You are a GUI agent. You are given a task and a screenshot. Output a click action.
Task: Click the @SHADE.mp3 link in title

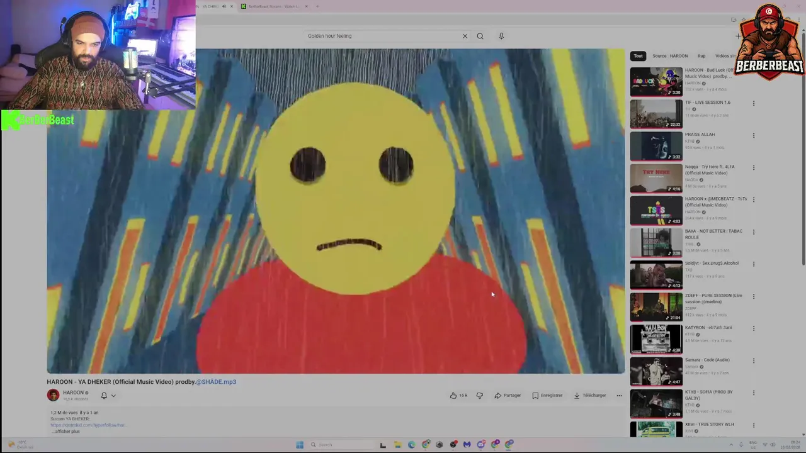[x=216, y=382]
